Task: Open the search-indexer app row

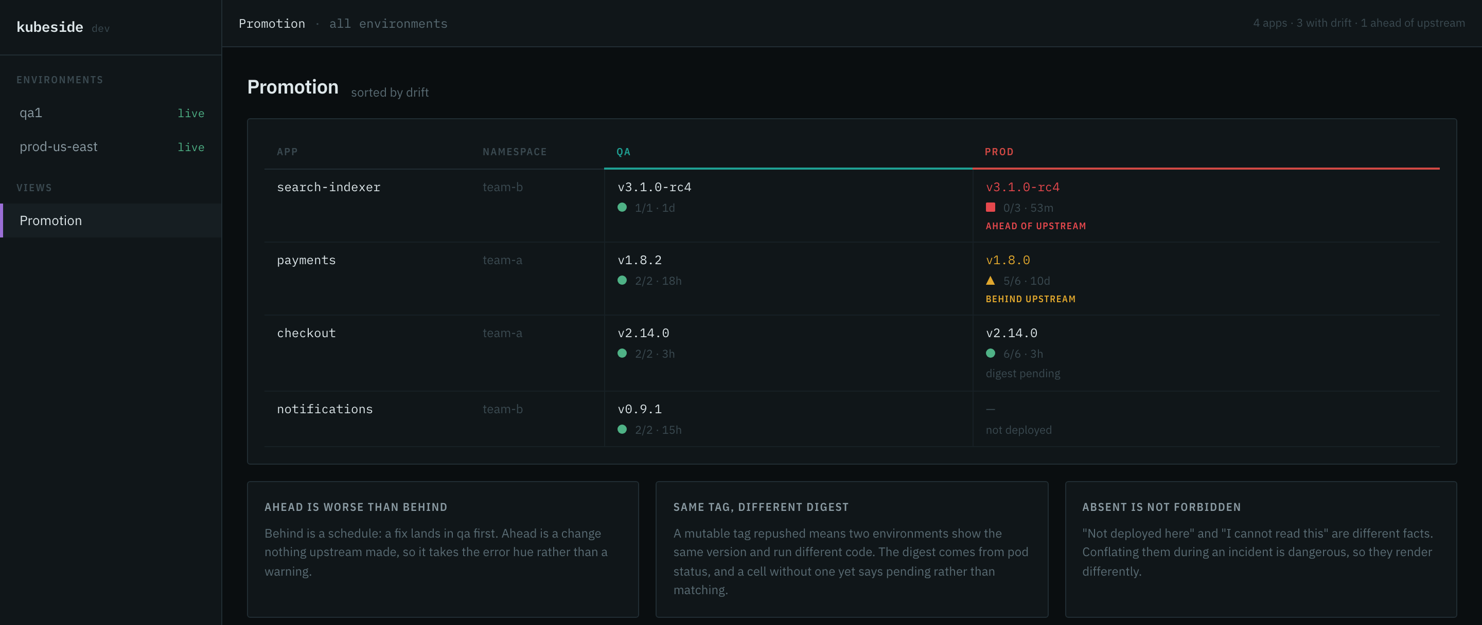Action: (852, 206)
